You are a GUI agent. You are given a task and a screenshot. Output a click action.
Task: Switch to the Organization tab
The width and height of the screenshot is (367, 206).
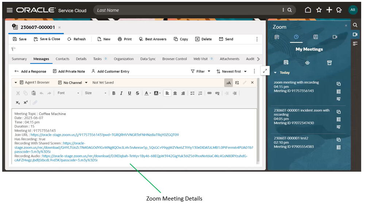pyautogui.click(x=124, y=59)
